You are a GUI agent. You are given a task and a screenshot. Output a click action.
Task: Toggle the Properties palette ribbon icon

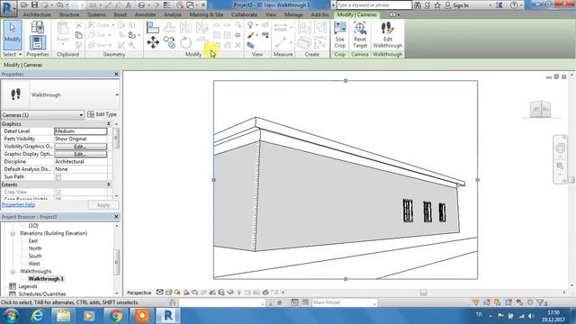click(x=38, y=42)
